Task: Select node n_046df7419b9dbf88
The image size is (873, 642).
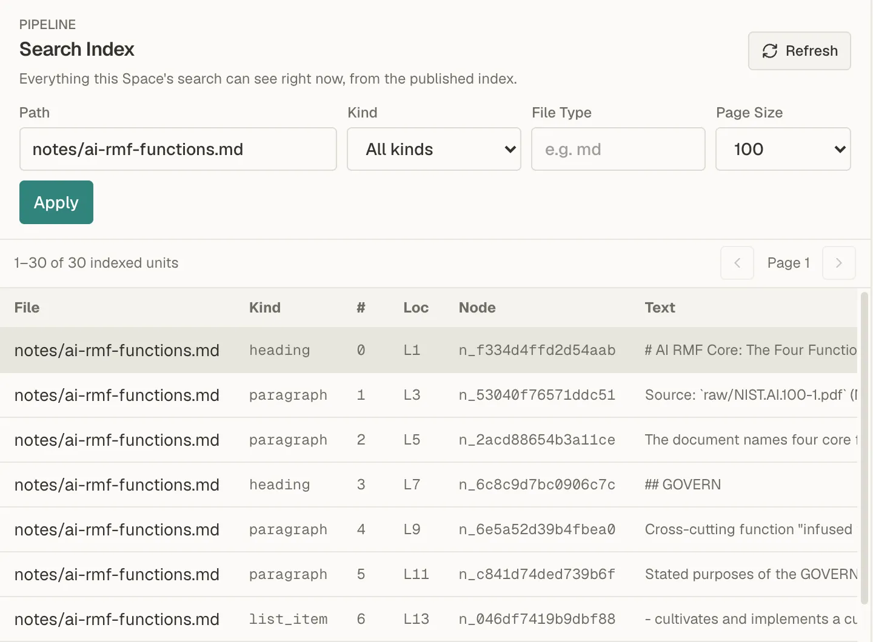Action: (x=537, y=619)
